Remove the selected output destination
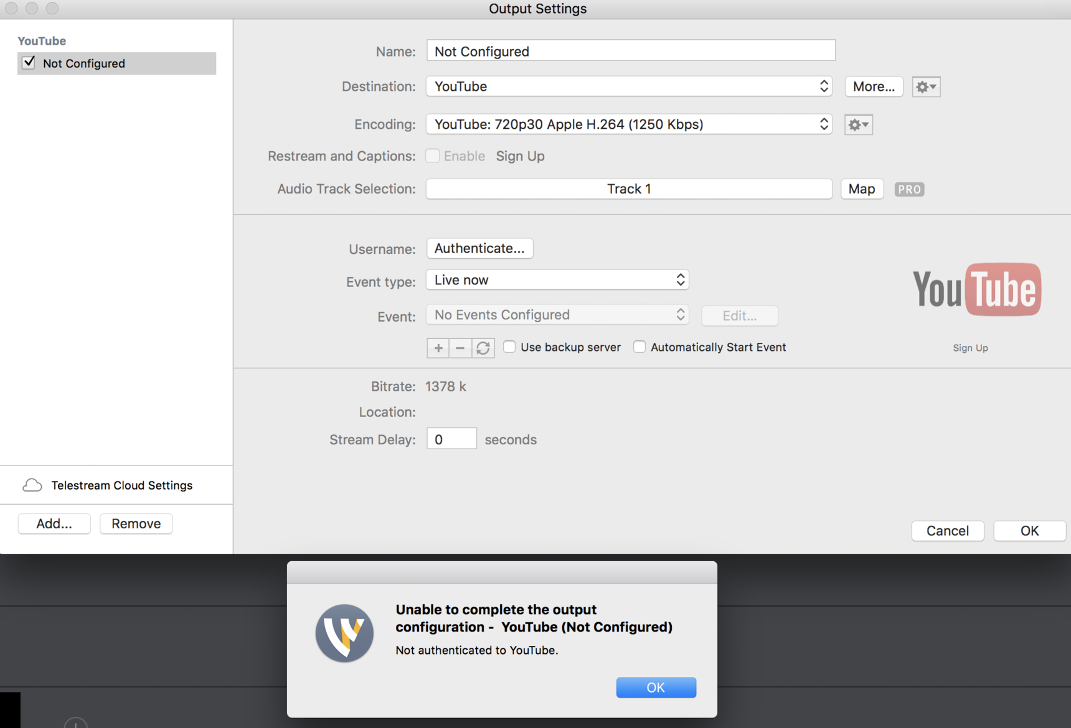1071x728 pixels. [x=136, y=524]
